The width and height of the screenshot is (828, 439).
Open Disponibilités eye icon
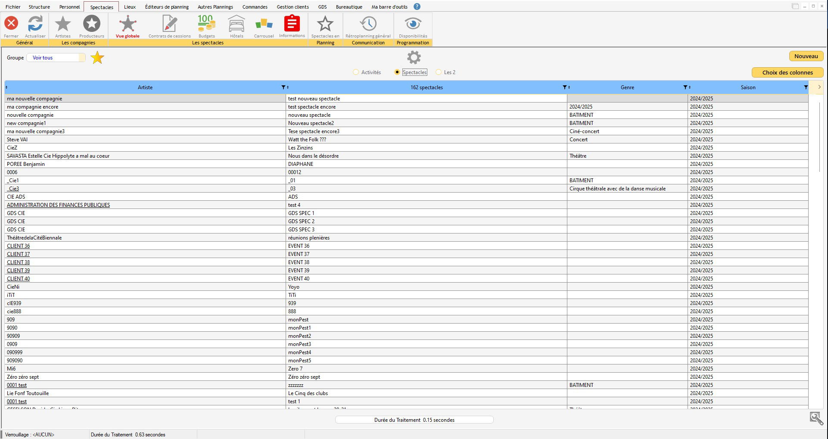click(x=413, y=24)
